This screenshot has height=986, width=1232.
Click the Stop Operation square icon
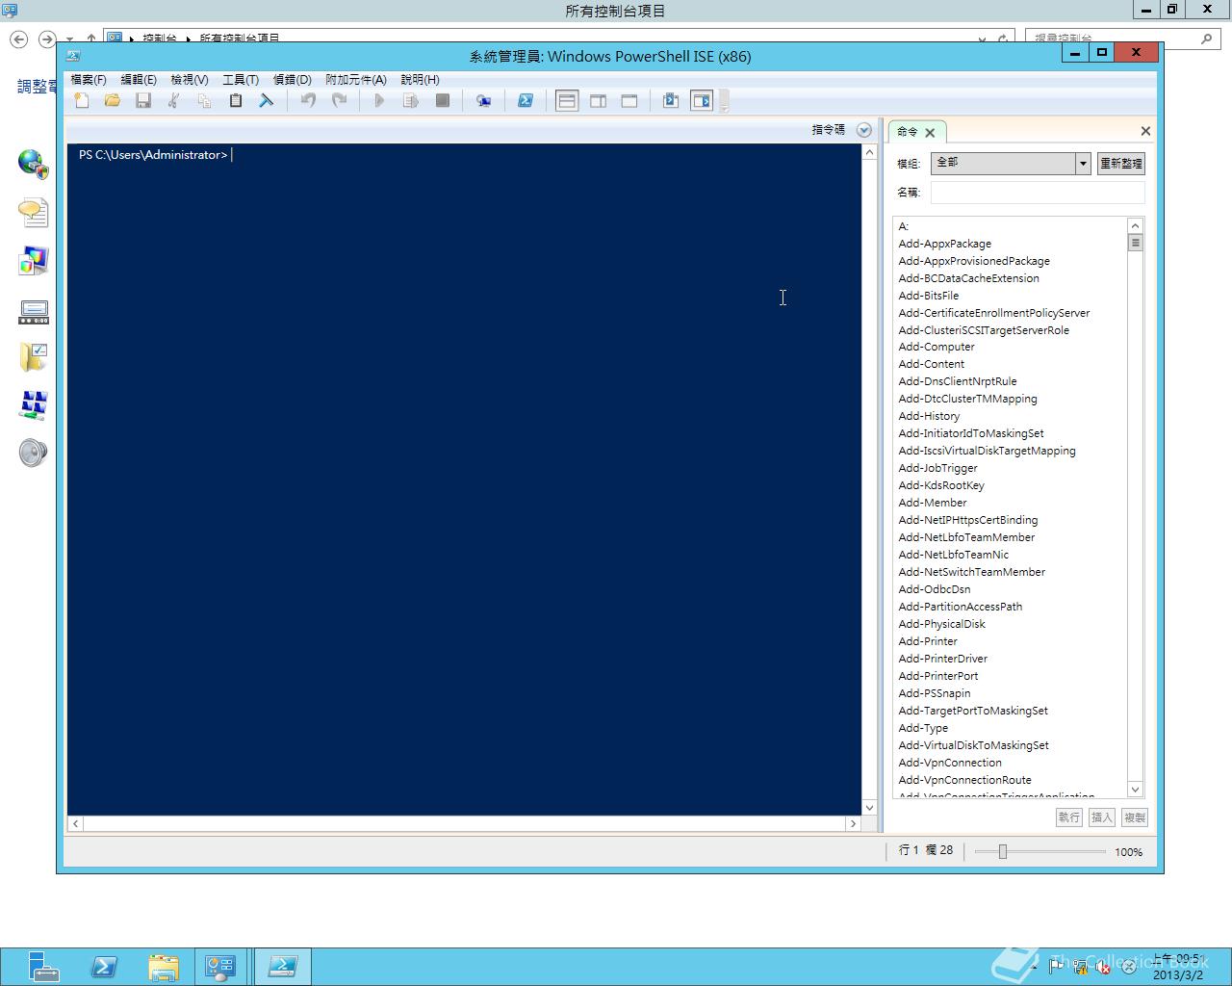tap(443, 100)
